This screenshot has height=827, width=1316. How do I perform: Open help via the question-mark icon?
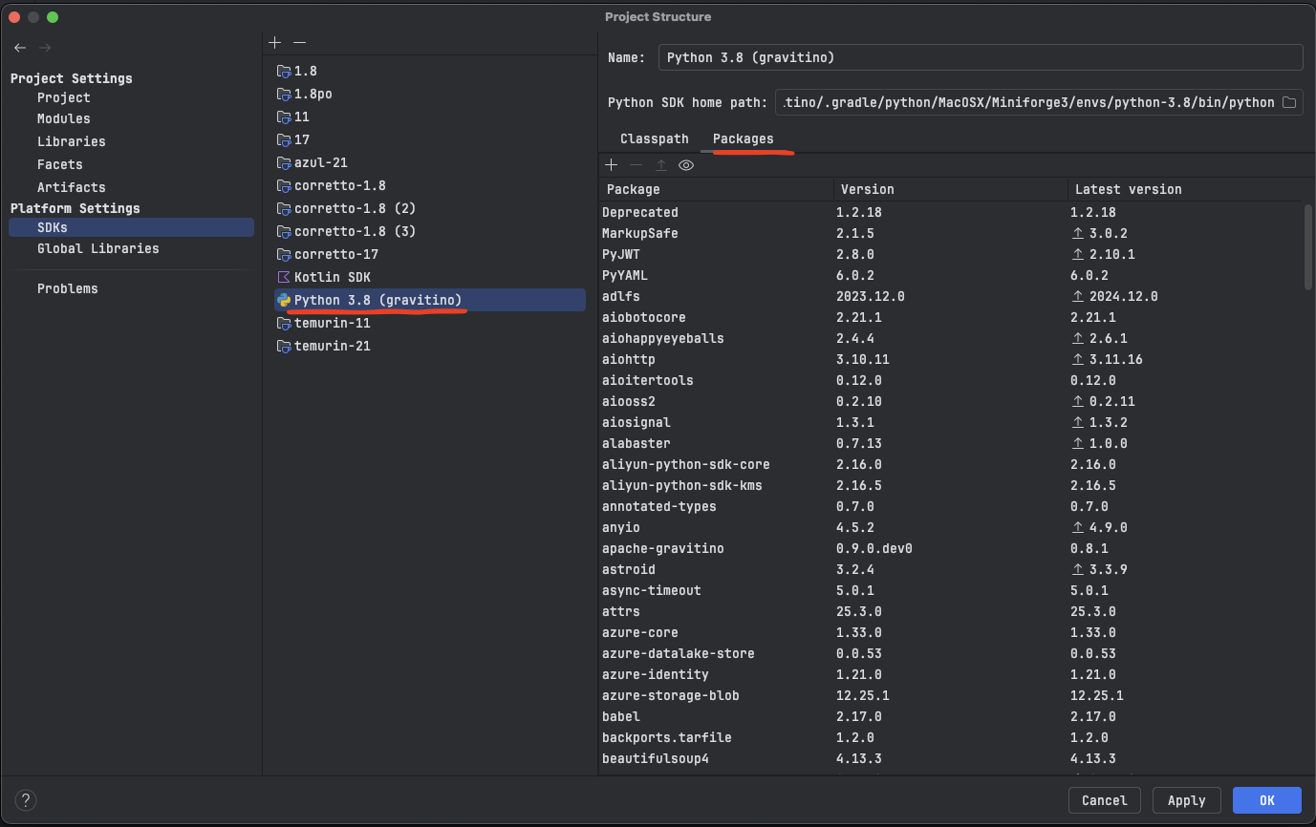26,800
